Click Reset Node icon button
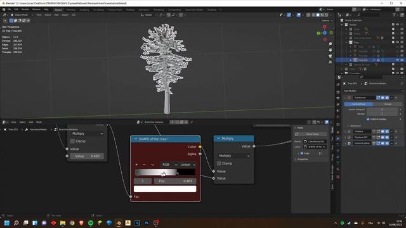Viewport: 406px width, 228px height. click(310, 134)
